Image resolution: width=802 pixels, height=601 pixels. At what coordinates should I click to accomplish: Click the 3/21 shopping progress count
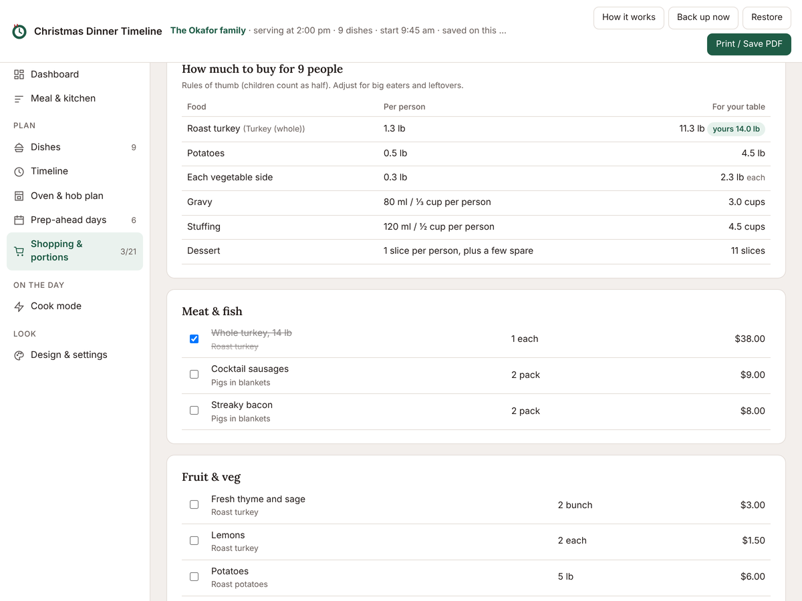(128, 252)
